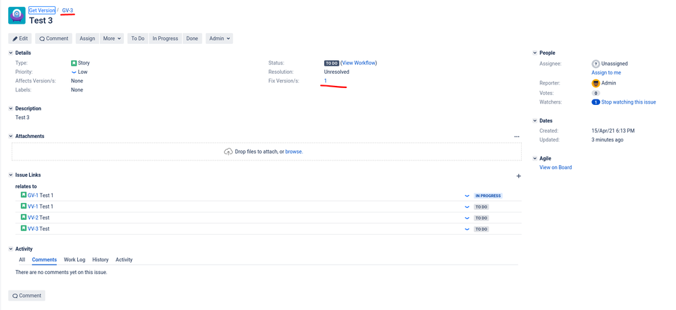This screenshot has width=676, height=310.
Task: Click the story icon beside VV-2
Action: [24, 217]
